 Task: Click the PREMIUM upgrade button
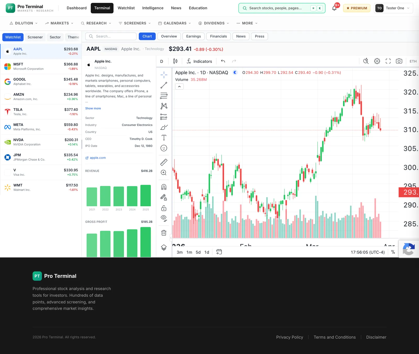pos(357,8)
